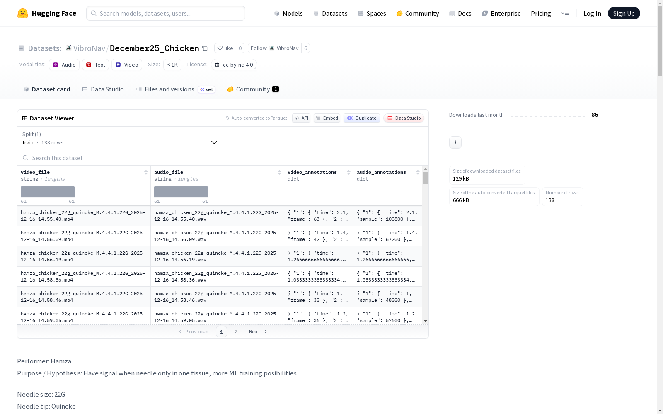
Task: Click the follower count 6
Action: [x=305, y=48]
